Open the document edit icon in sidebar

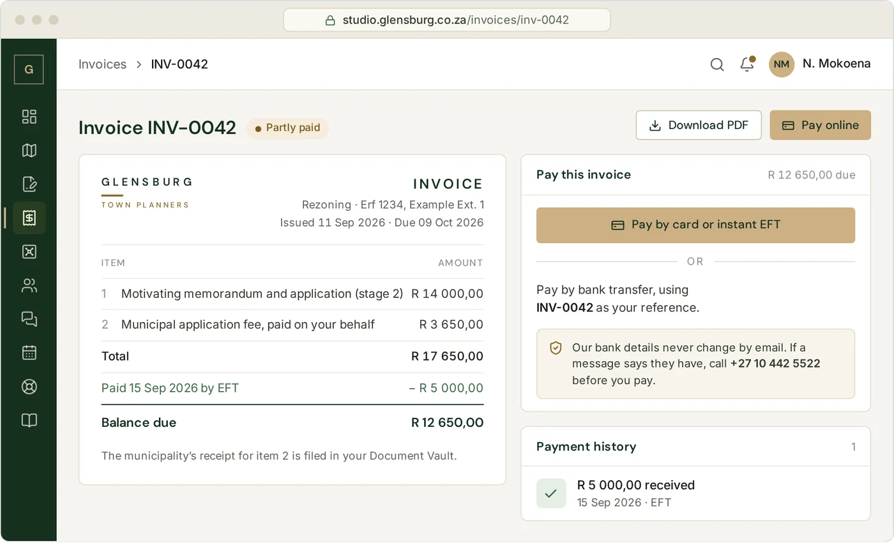point(29,184)
